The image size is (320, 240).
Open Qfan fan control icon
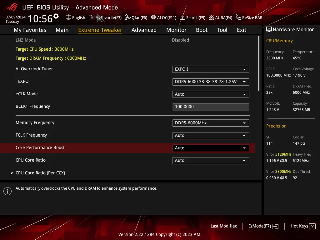point(128,17)
